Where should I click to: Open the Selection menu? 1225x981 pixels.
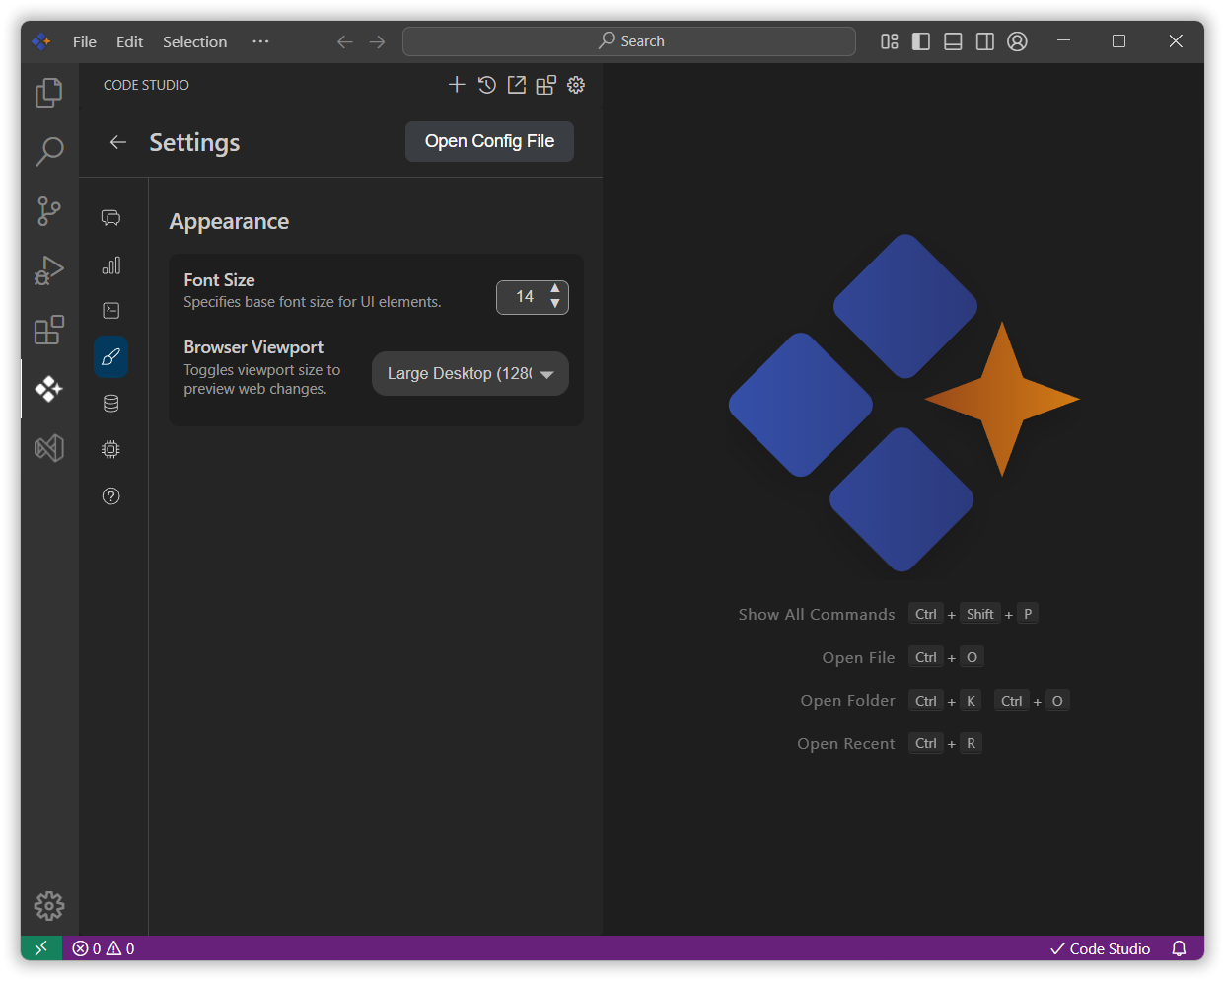(x=194, y=41)
